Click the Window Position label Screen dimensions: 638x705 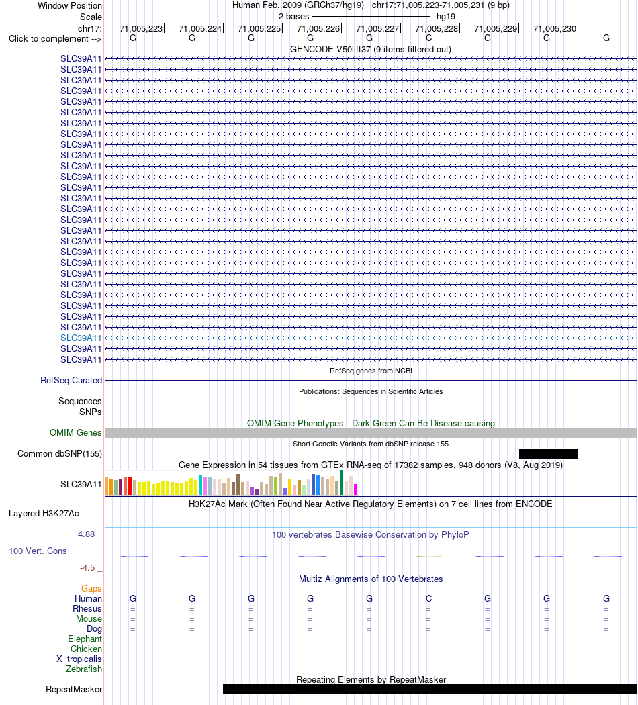pos(70,6)
